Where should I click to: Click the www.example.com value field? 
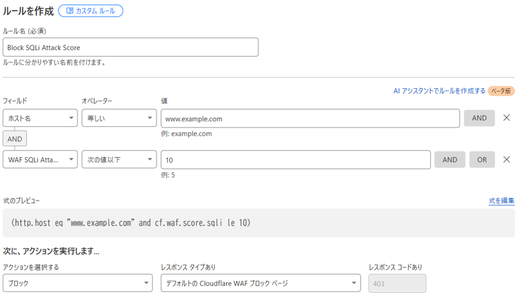pyautogui.click(x=310, y=118)
